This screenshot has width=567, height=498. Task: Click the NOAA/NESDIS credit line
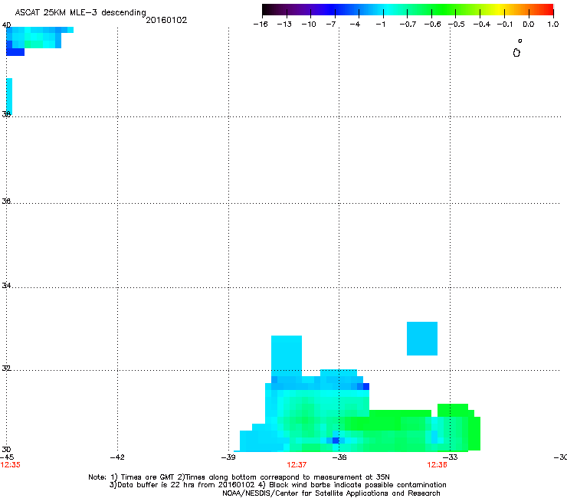[331, 493]
